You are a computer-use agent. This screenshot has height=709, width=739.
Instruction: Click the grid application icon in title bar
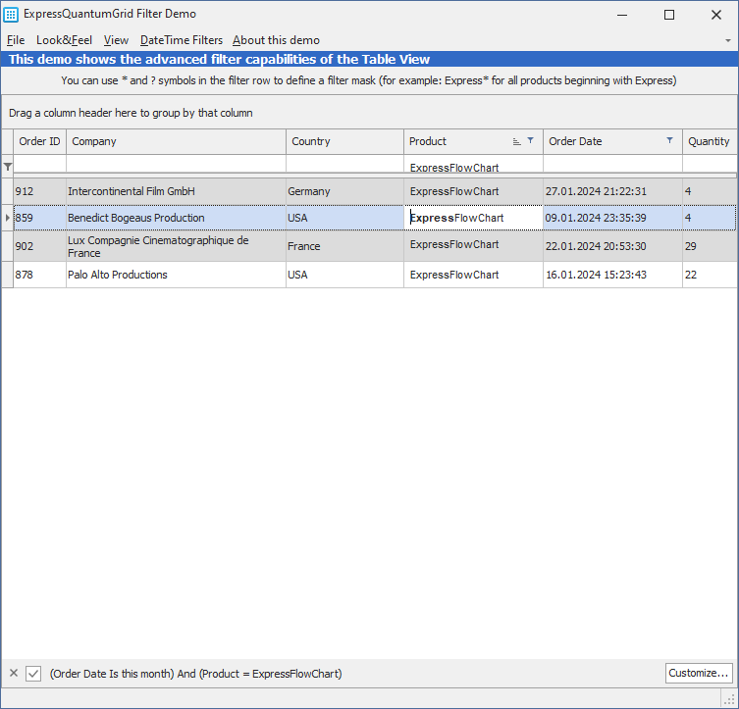tap(11, 15)
